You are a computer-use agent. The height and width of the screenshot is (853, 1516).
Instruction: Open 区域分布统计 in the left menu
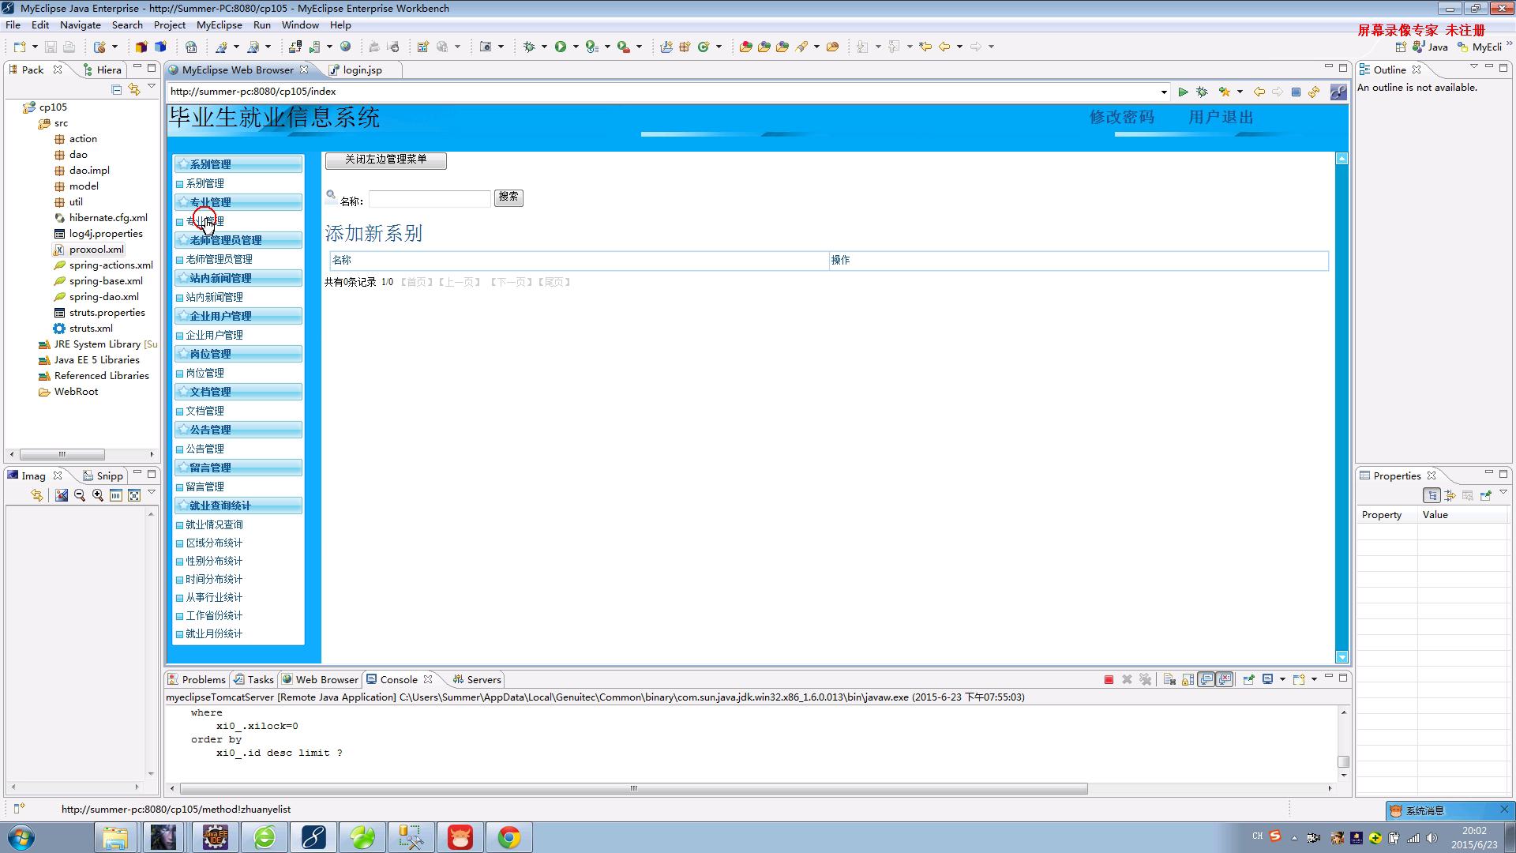click(x=214, y=543)
